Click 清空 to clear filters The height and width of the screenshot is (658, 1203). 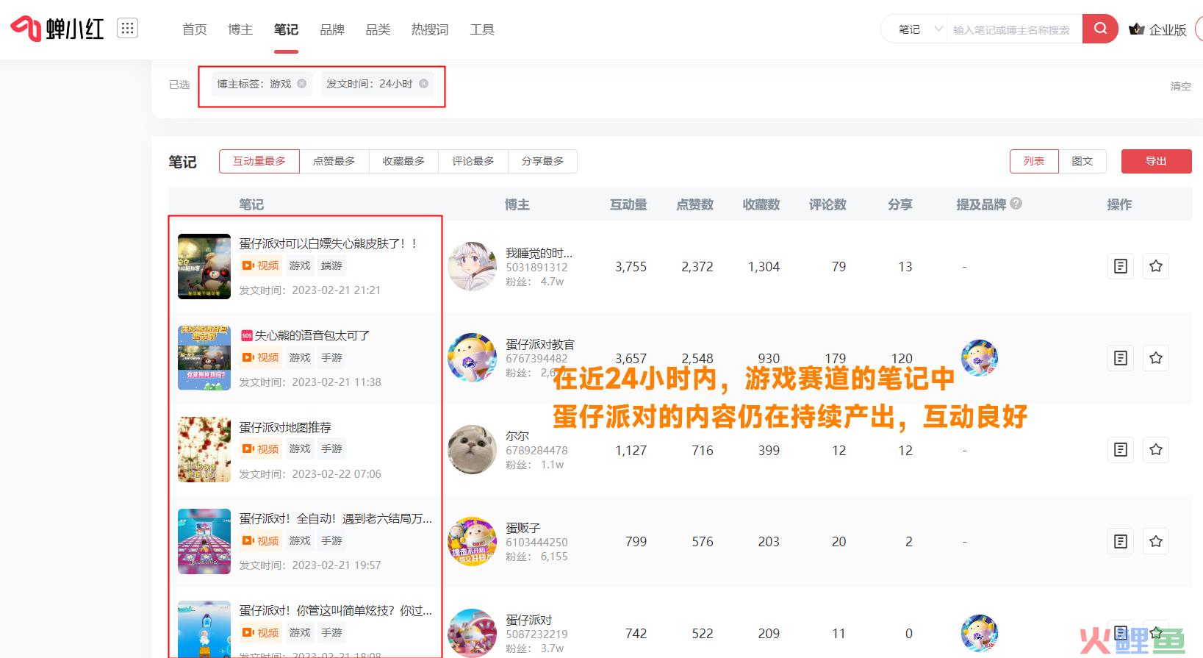pyautogui.click(x=1180, y=86)
